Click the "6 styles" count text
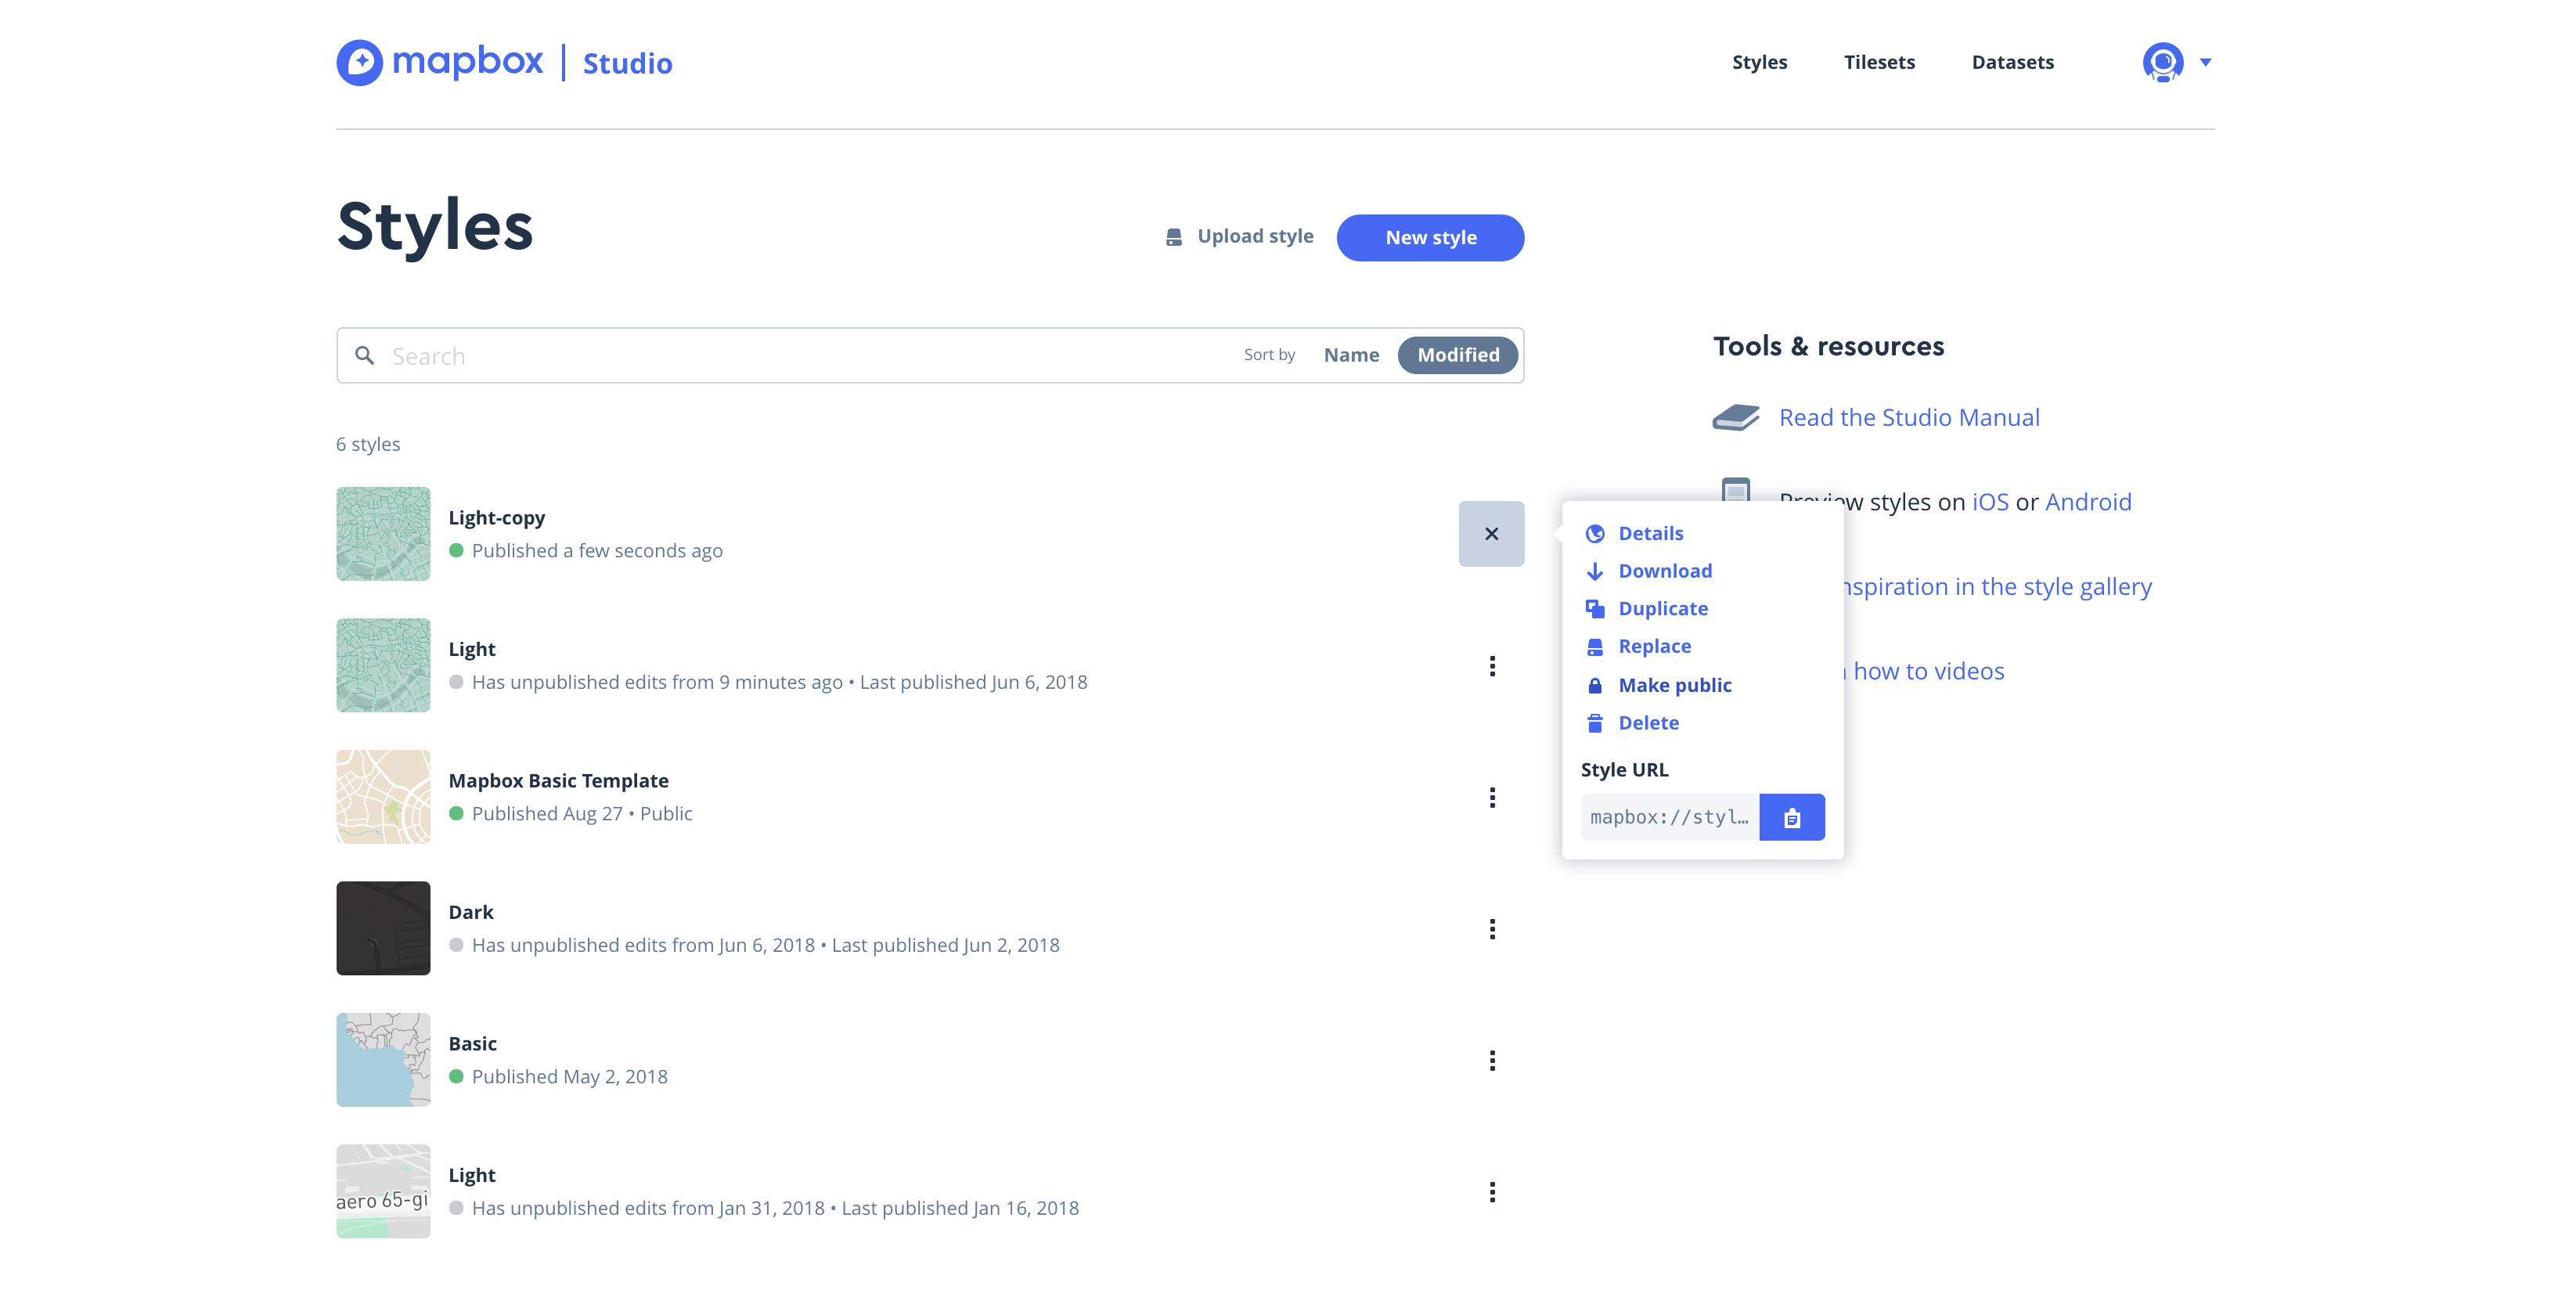2558x1290 pixels. click(367, 444)
